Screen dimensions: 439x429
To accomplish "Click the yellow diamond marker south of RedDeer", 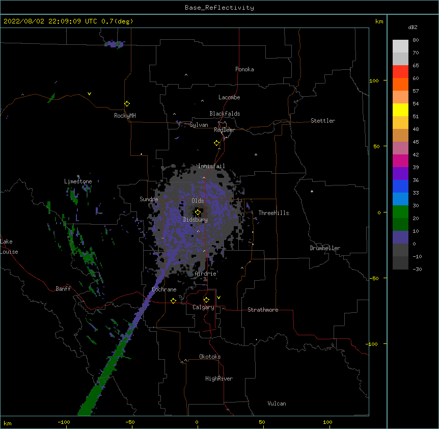I will point(217,143).
